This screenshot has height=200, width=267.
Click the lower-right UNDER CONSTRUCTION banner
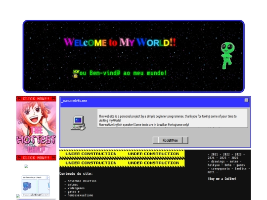[x=153, y=163]
